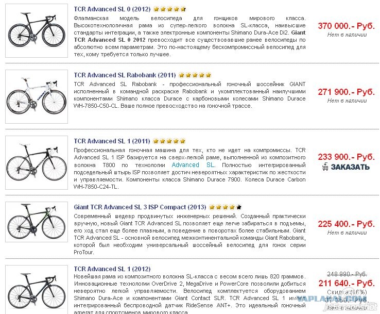Click the 233 900 Руб. price
Image resolution: width=380 pixels, height=314 pixels.
pyautogui.click(x=347, y=157)
